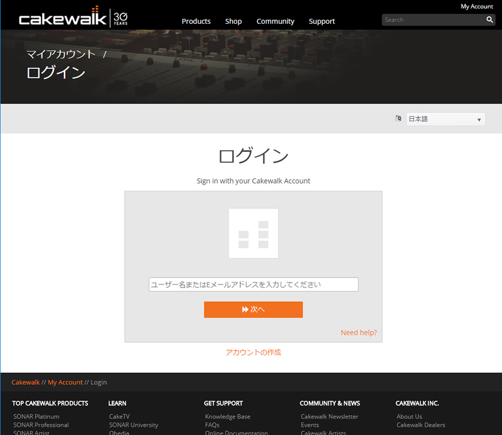Click the Sign in with your Cakewalk Account text
This screenshot has width=502, height=435.
click(x=254, y=181)
